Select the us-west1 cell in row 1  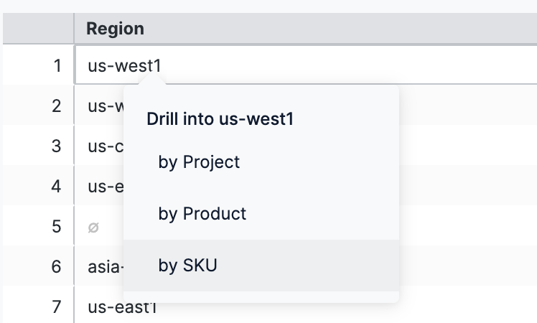coord(125,66)
